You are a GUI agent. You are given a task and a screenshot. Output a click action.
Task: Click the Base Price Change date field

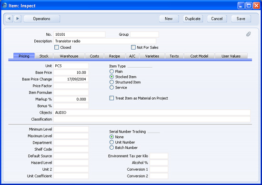pos(71,79)
